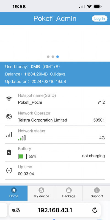The width and height of the screenshot is (110, 220).
Task: Click the connected devices link icon
Action: click(x=99, y=102)
